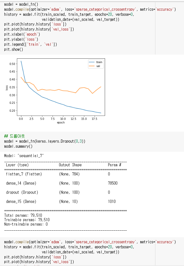Click the 2.5 x-axis tick label
Screen dimensions: 184x266
[x=31, y=119]
